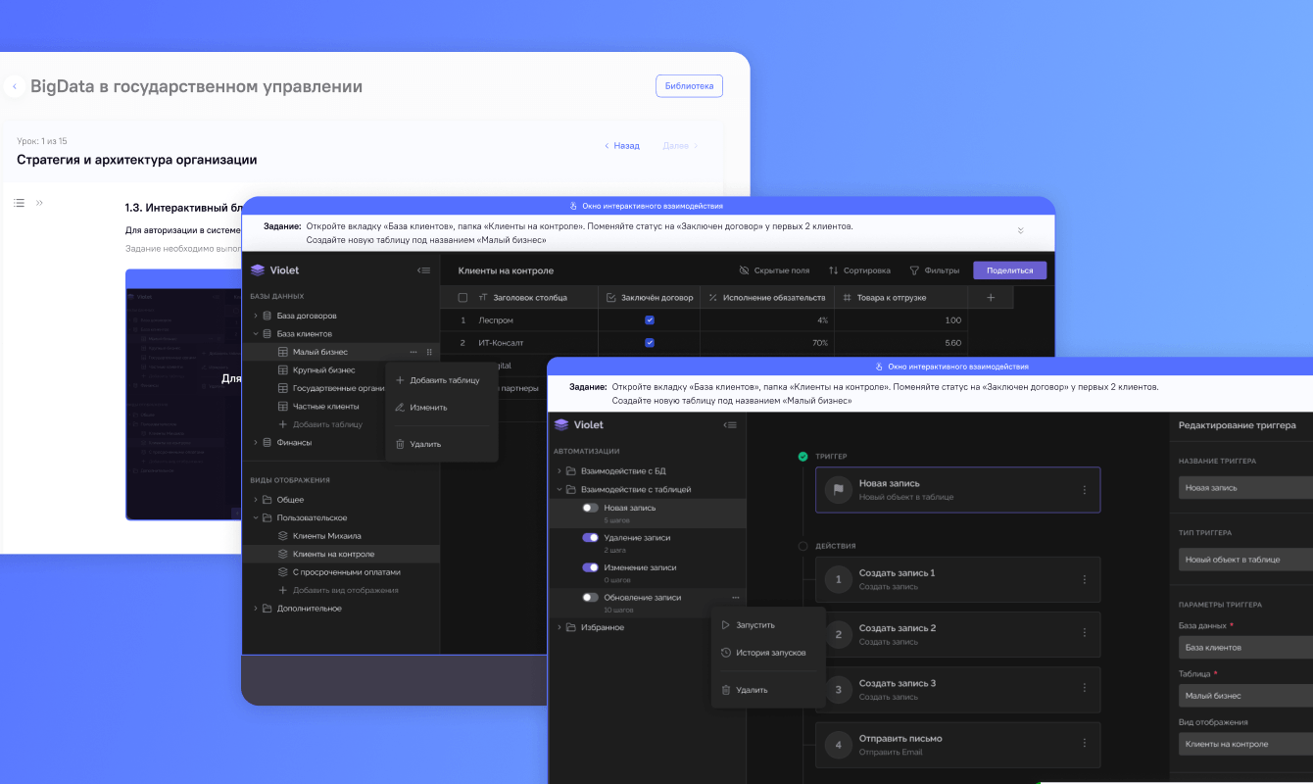The image size is (1313, 784).
Task: Click the table icon next to Крупный бизнес
Action: [283, 370]
